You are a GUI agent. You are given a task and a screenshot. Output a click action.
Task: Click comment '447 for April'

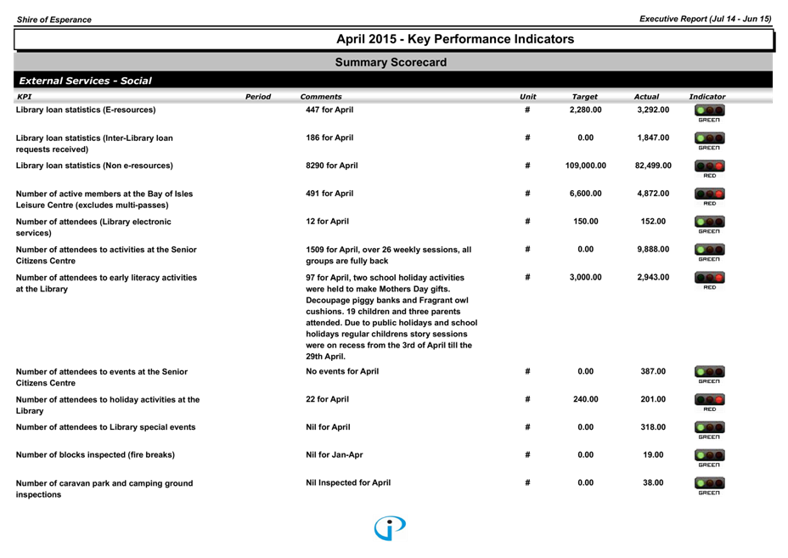(x=329, y=110)
